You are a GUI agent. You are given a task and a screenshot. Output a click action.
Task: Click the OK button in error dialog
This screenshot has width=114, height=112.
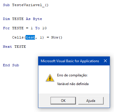[63, 101]
